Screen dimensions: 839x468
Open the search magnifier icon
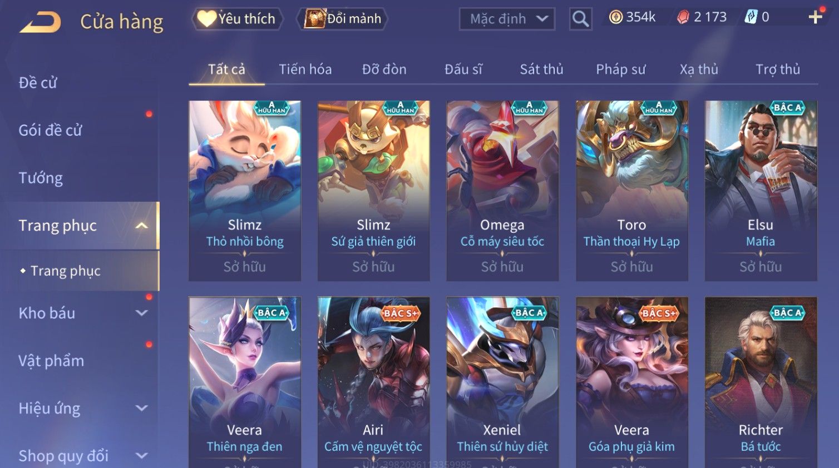pos(580,19)
